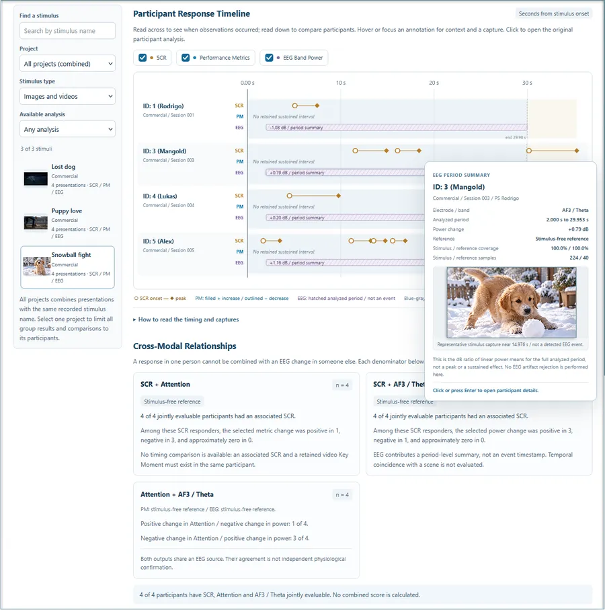Toggle the EEG Band Power checkbox
The width and height of the screenshot is (605, 610).
tap(269, 58)
